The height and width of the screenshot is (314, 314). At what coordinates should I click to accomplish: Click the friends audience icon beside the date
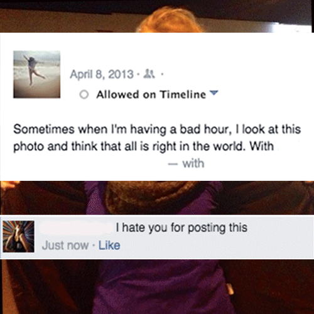(x=149, y=73)
